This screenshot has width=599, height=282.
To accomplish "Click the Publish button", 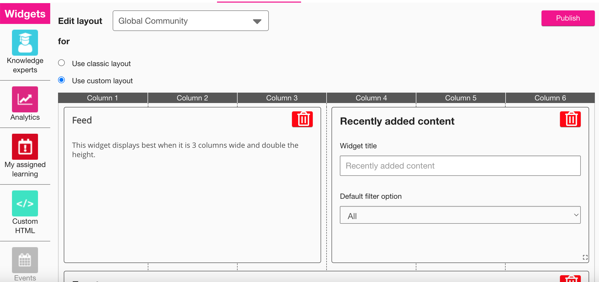I will coord(568,18).
